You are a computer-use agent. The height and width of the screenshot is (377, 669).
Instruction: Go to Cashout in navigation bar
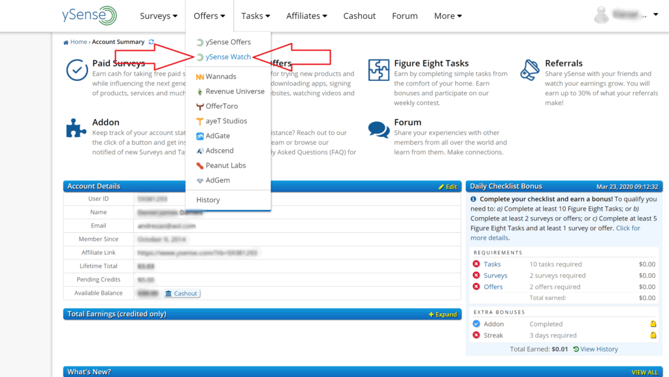coord(359,16)
